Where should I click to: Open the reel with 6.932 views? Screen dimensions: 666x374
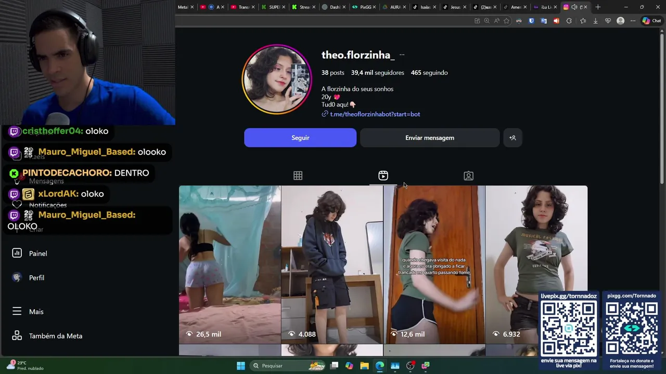pyautogui.click(x=536, y=264)
